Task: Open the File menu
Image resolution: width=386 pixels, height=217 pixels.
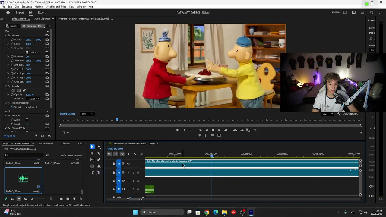Action: coord(3,7)
